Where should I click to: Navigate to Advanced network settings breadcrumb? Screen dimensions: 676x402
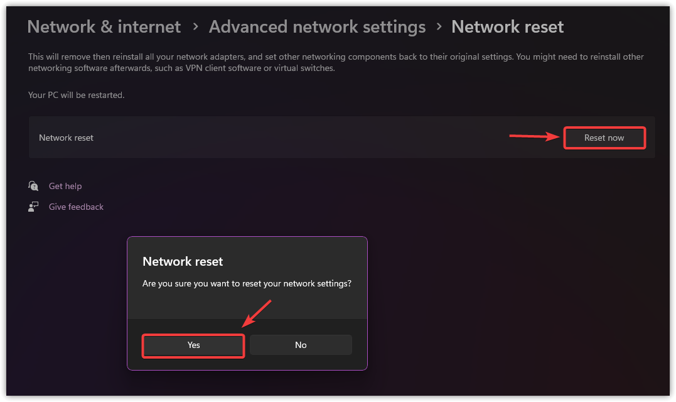pyautogui.click(x=317, y=27)
